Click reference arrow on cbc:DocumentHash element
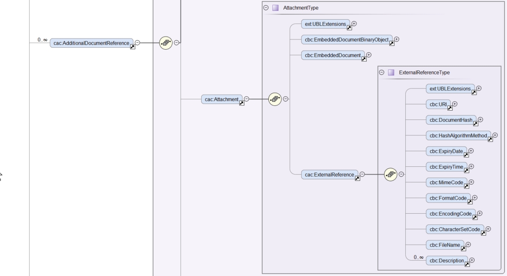The width and height of the screenshot is (507, 276). 476,124
